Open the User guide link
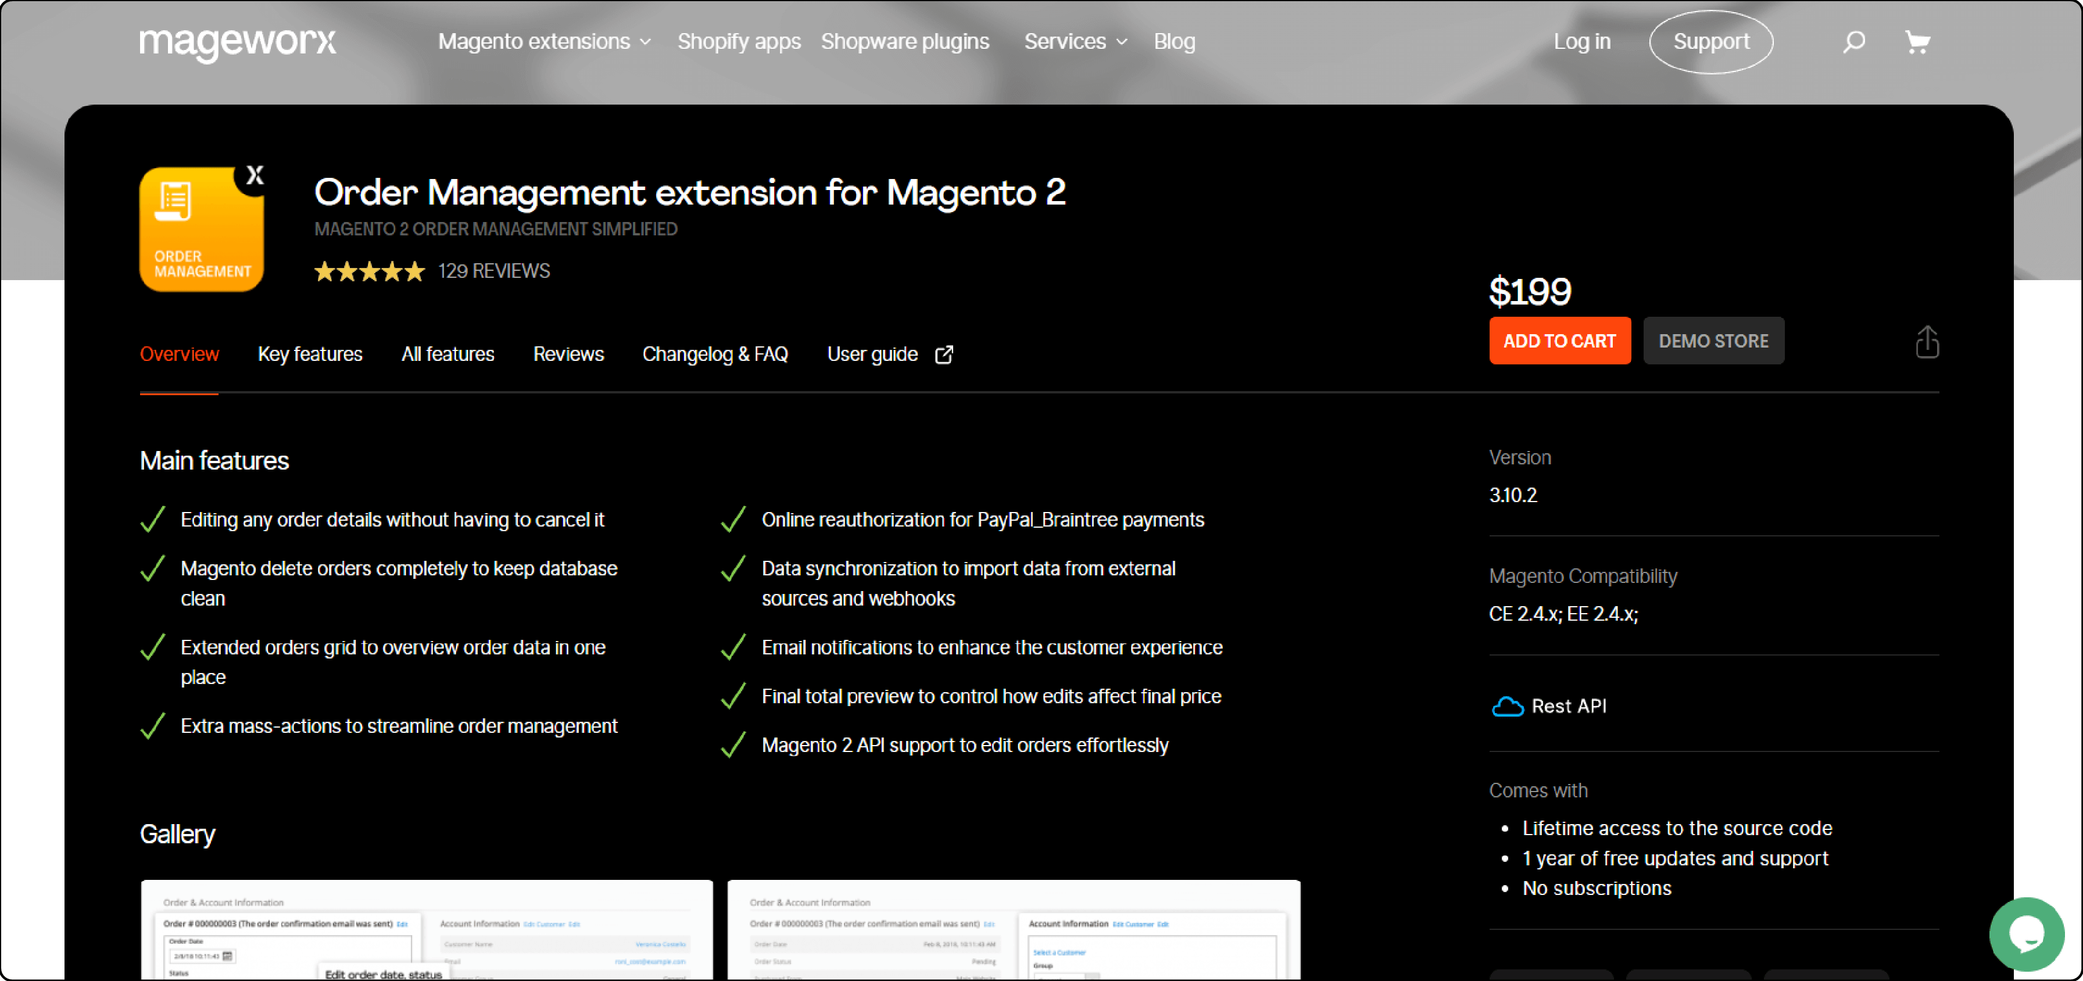Viewport: 2083px width, 981px height. pyautogui.click(x=872, y=355)
